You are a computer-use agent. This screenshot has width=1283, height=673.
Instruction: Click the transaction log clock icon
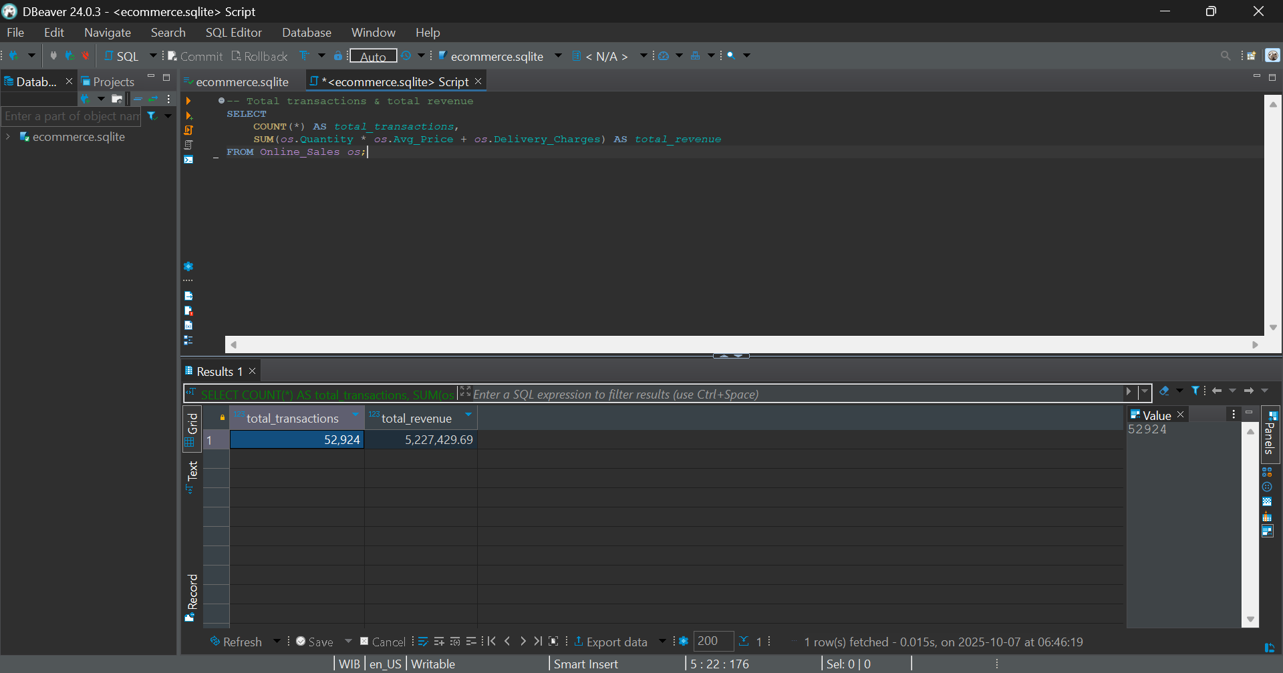tap(406, 56)
